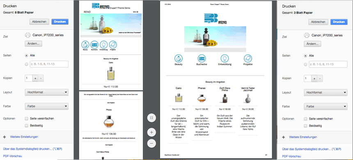The height and width of the screenshot is (160, 353).
Task: Open Über das Systemdialogfeld drucken link on right
Action: click(x=312, y=149)
